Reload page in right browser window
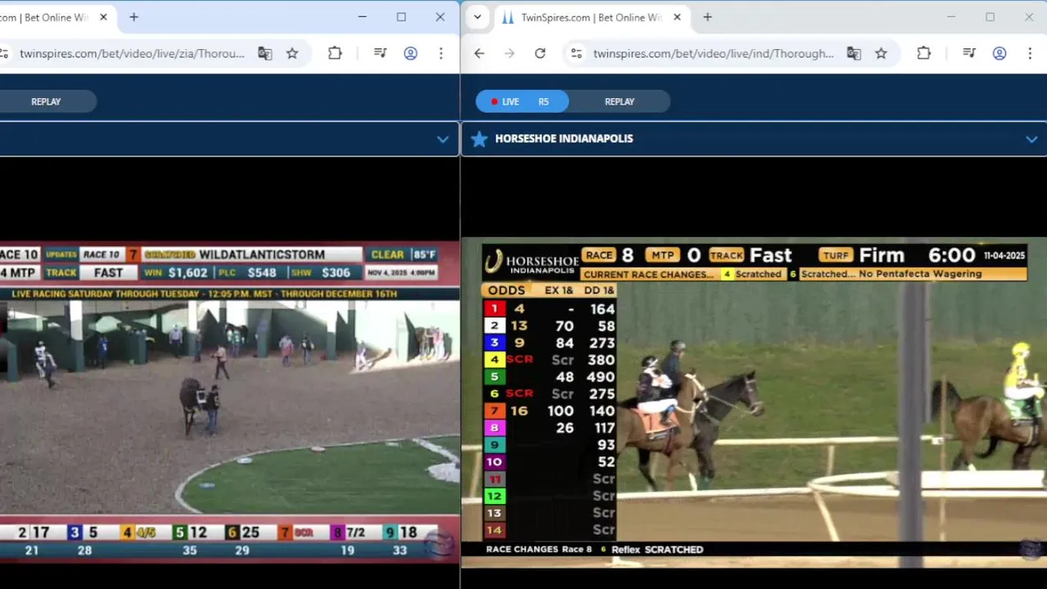Image resolution: width=1047 pixels, height=589 pixels. pos(540,53)
